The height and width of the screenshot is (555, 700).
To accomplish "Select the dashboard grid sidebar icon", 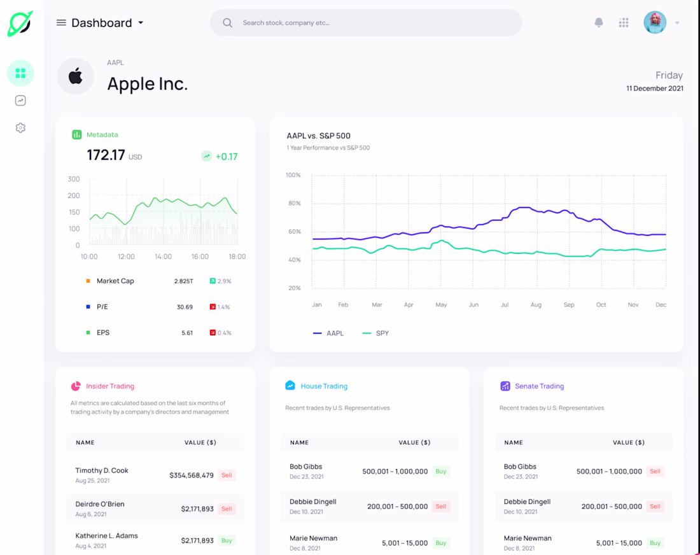I will pos(20,73).
